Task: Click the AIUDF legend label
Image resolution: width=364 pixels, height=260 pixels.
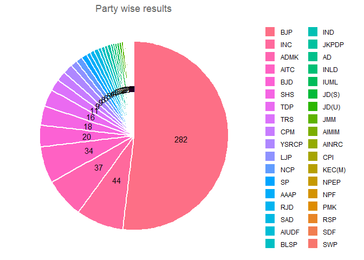Action: coord(291,231)
